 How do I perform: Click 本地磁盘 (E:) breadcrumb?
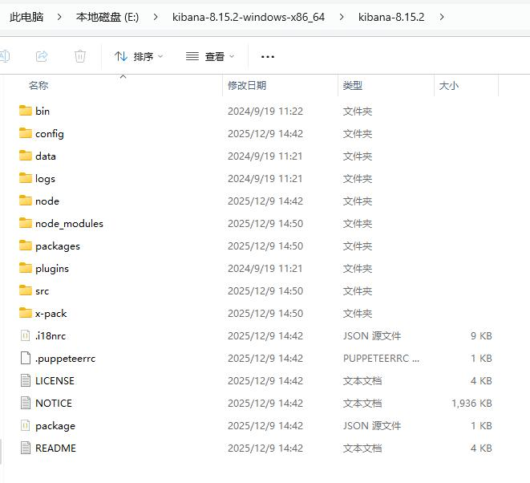[107, 17]
